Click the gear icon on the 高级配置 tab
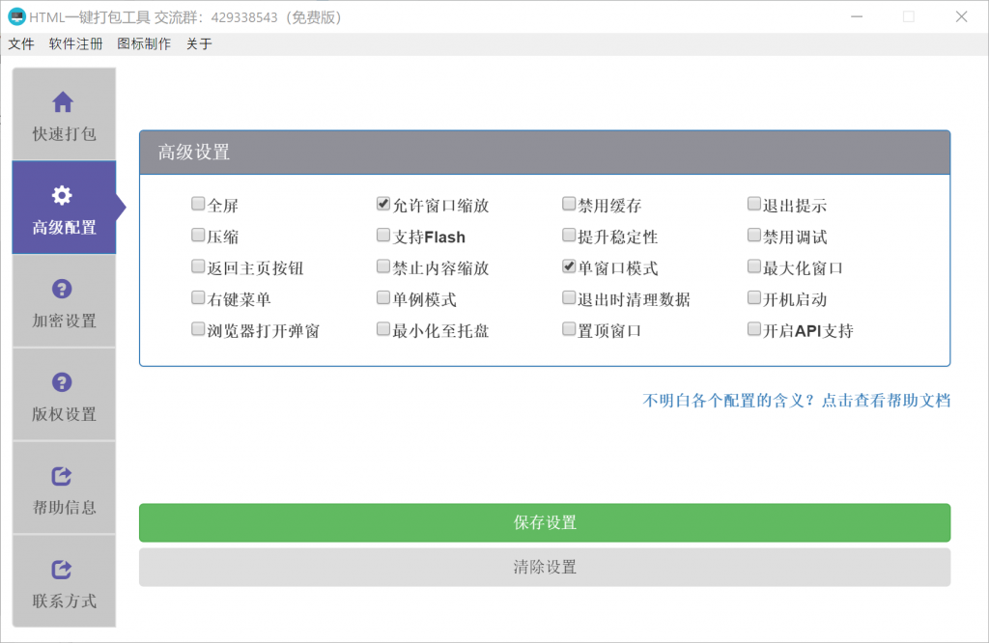Image resolution: width=989 pixels, height=643 pixels. [x=63, y=193]
